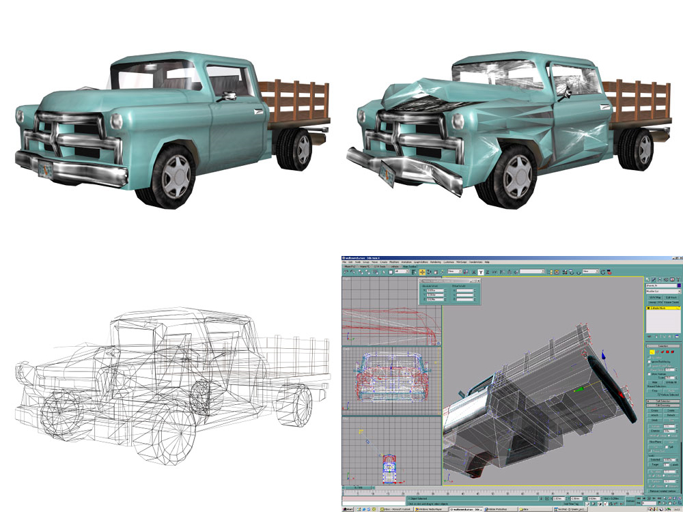Restrict transform to the Y axis
The height and width of the screenshot is (512, 683).
tap(480, 272)
